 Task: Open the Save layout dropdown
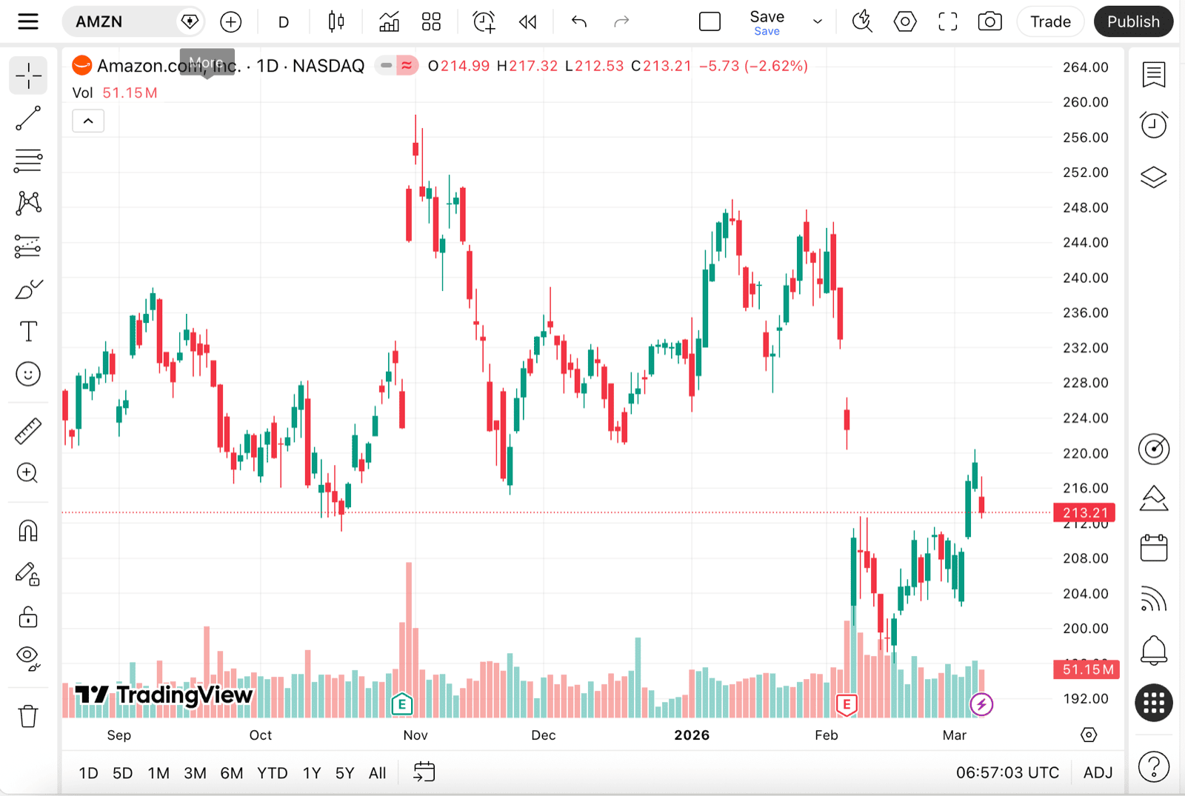coord(817,21)
